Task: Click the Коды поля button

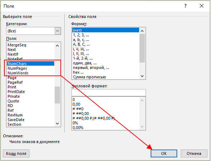Action: pos(16,153)
